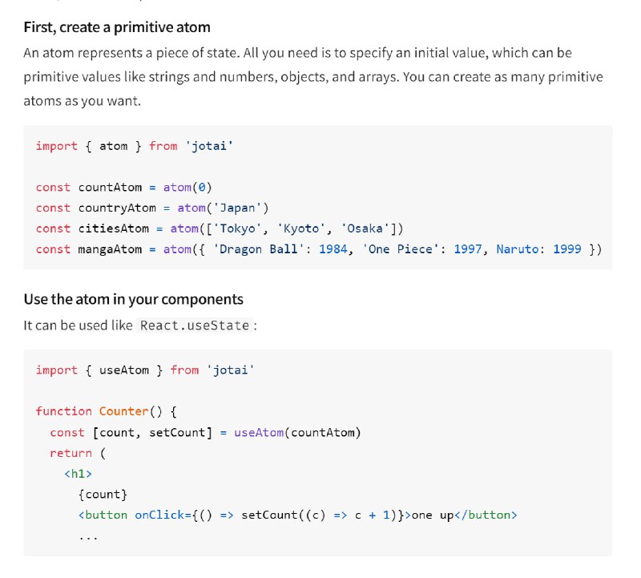Image resolution: width=641 pixels, height=578 pixels.
Task: Click the 1997 value for One Piece
Action: [468, 249]
